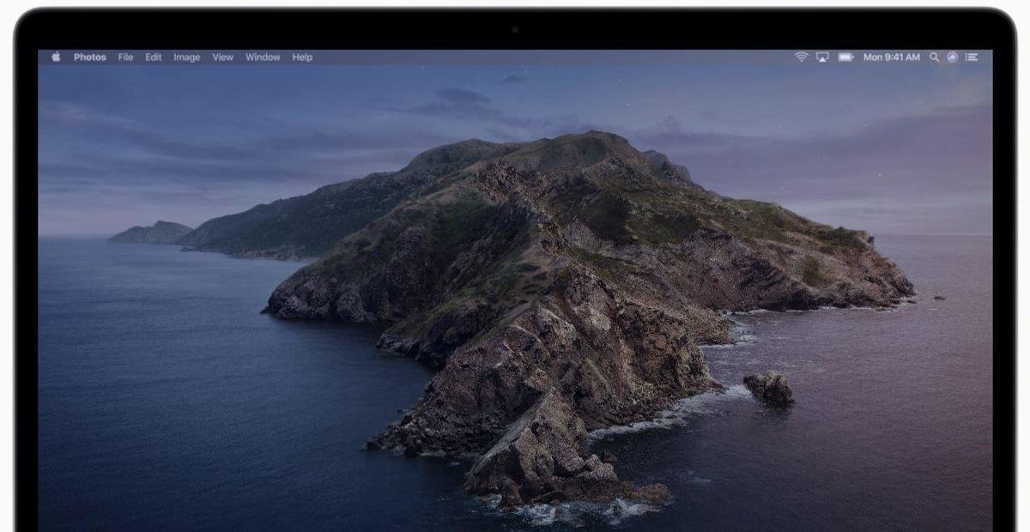This screenshot has height=532, width=1030.
Task: Show Notification Center list icon
Action: (x=972, y=57)
